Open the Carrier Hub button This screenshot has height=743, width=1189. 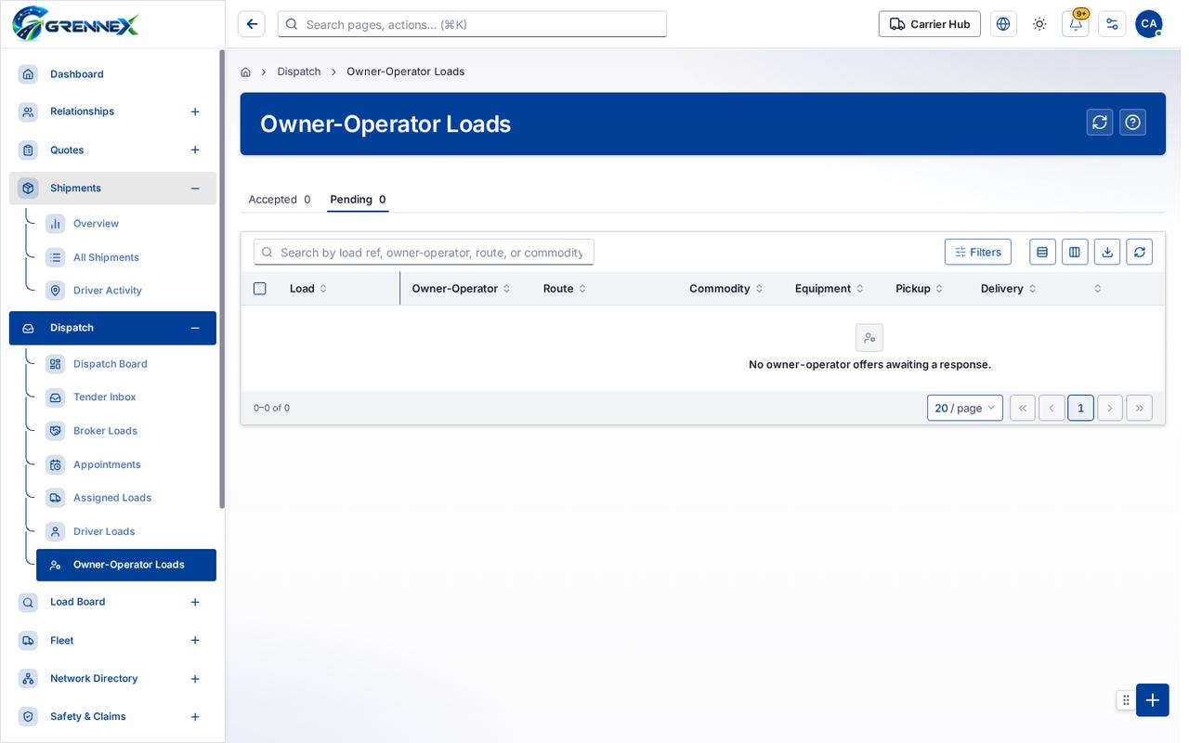pyautogui.click(x=930, y=24)
